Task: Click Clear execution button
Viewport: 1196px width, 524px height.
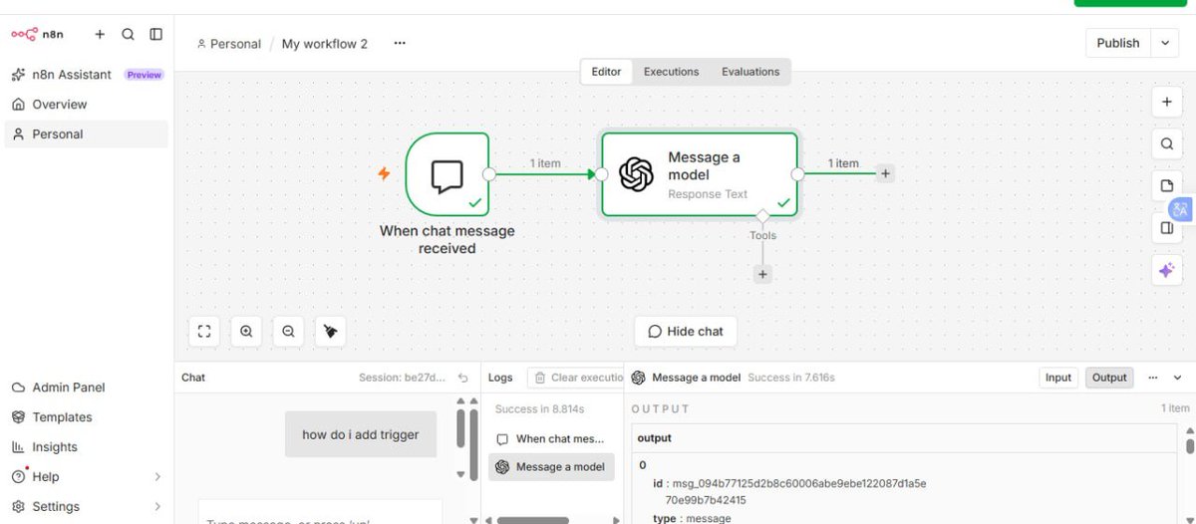Action: (578, 378)
